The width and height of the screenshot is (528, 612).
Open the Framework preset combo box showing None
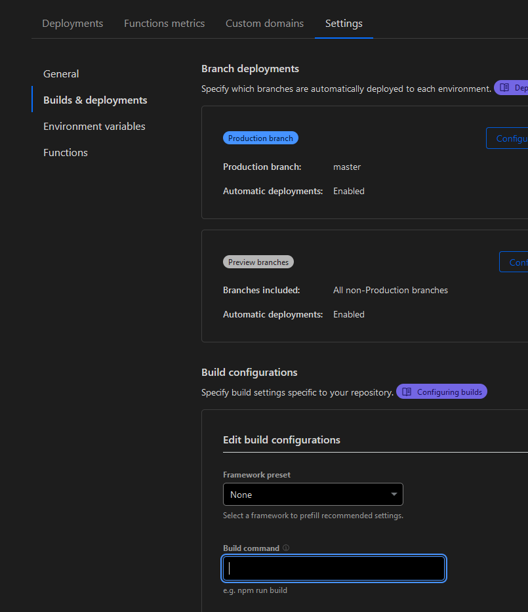(312, 495)
